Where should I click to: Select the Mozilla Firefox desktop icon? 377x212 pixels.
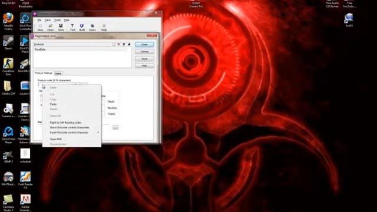pyautogui.click(x=8, y=21)
